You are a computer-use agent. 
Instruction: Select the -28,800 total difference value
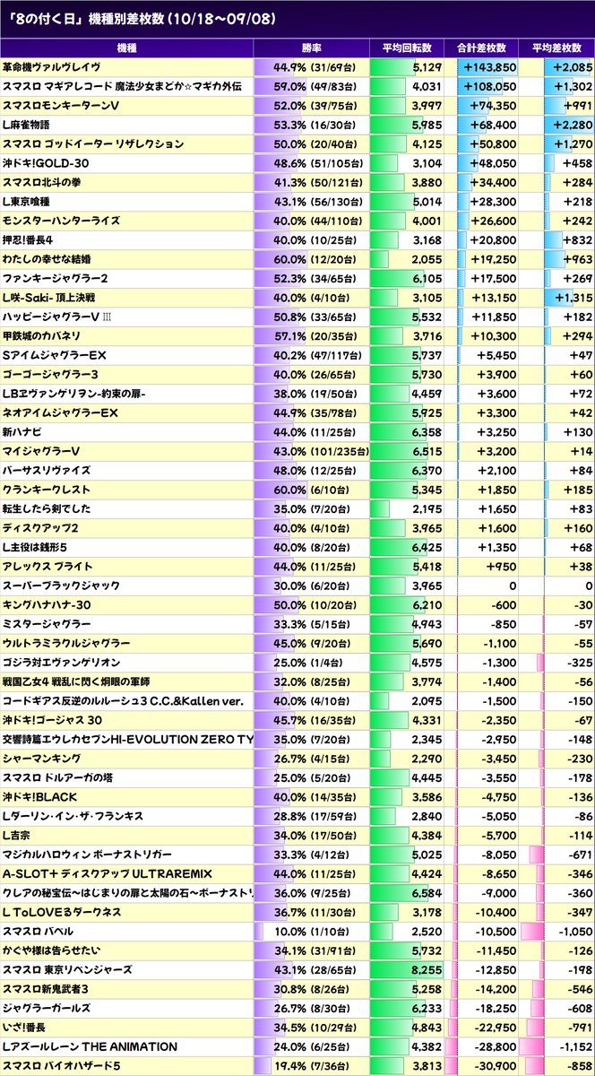(x=494, y=1046)
